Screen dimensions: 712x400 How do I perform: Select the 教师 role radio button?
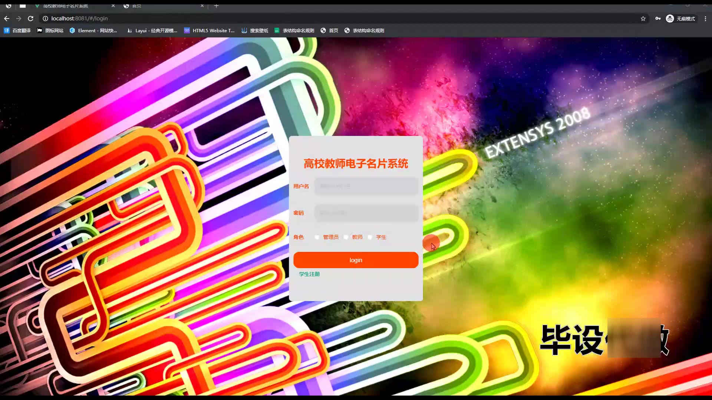(346, 237)
